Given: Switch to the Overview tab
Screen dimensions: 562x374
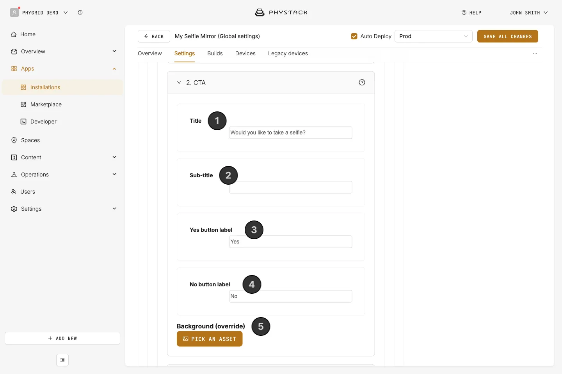Looking at the screenshot, I should [x=150, y=53].
